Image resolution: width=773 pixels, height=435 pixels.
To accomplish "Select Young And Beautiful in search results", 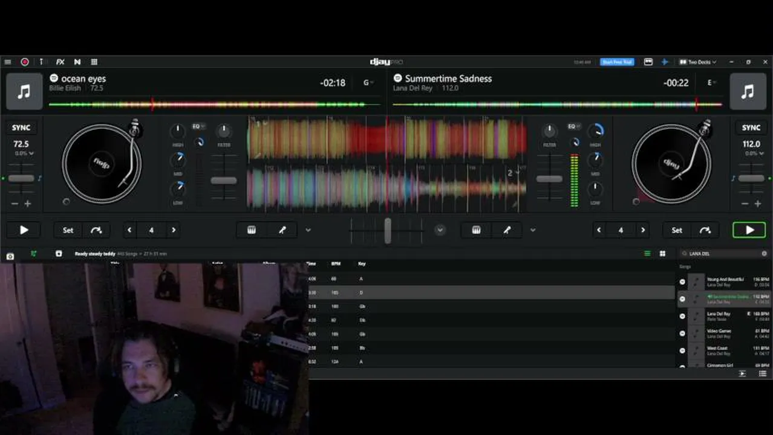I will 724,282.
